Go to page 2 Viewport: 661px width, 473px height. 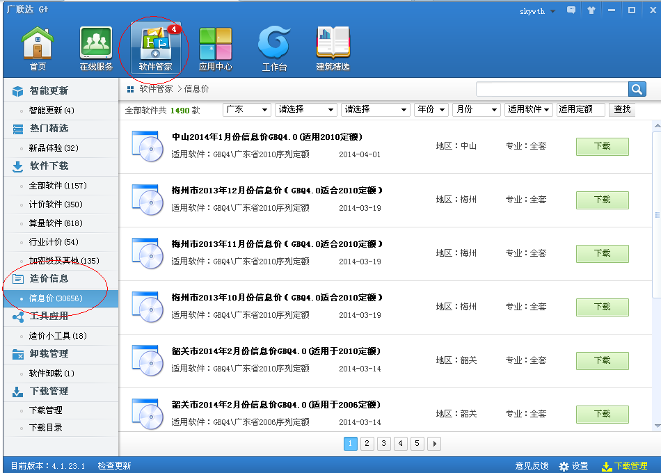367,444
